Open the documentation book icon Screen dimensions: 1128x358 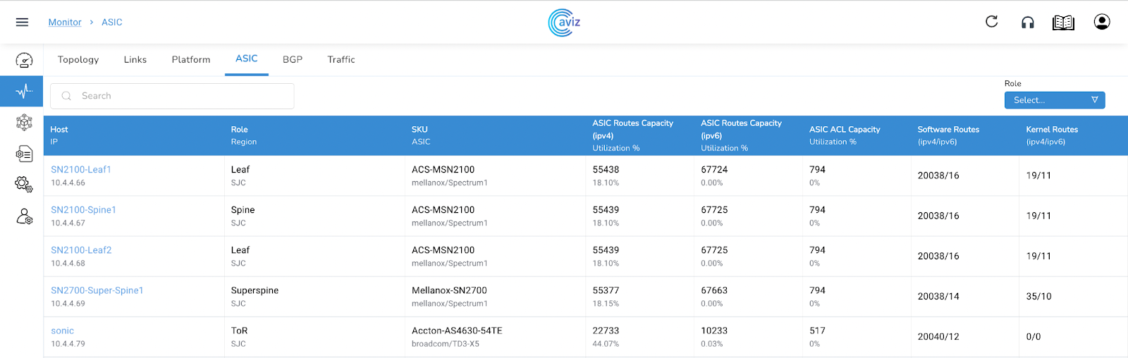(1063, 23)
